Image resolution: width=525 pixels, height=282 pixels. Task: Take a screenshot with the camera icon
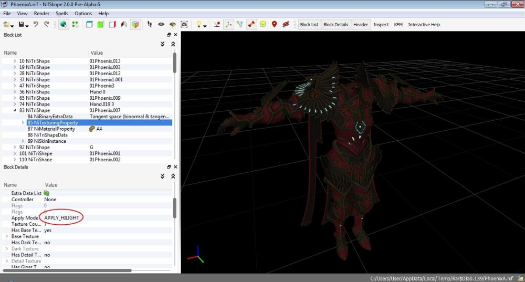[184, 25]
